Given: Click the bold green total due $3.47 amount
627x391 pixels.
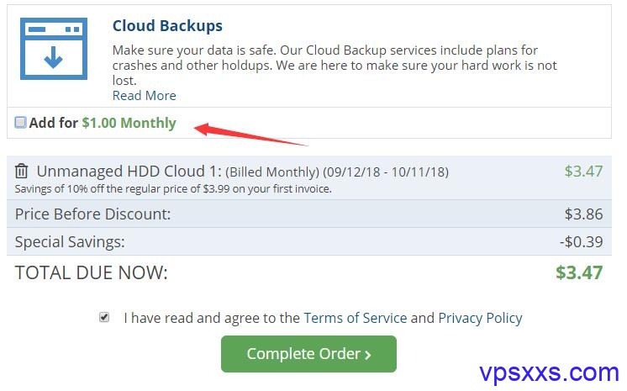Looking at the screenshot, I should pyautogui.click(x=579, y=273).
